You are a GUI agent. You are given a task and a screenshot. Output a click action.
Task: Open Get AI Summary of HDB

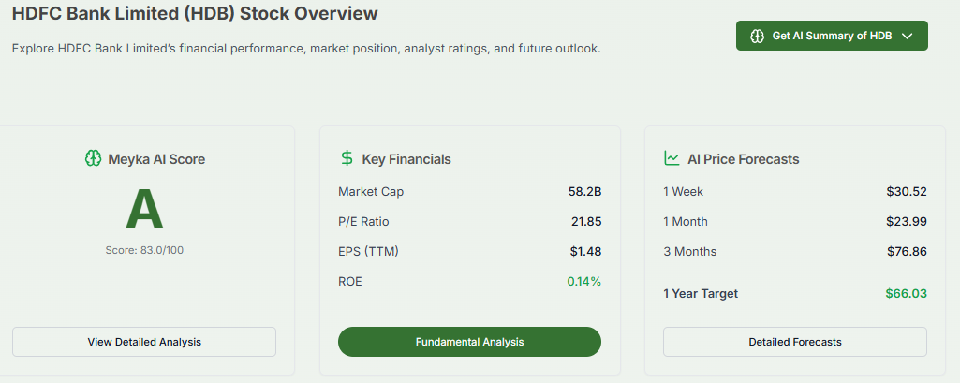point(832,36)
